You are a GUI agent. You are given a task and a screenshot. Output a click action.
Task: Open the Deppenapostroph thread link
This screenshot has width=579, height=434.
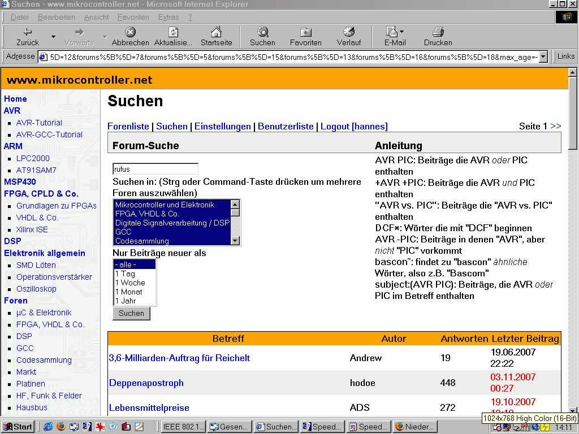pyautogui.click(x=146, y=383)
